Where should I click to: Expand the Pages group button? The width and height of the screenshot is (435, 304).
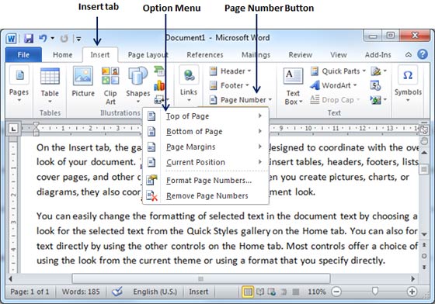(19, 85)
